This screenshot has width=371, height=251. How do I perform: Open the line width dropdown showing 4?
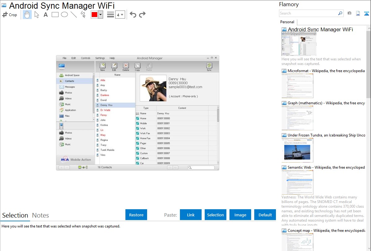pyautogui.click(x=120, y=15)
